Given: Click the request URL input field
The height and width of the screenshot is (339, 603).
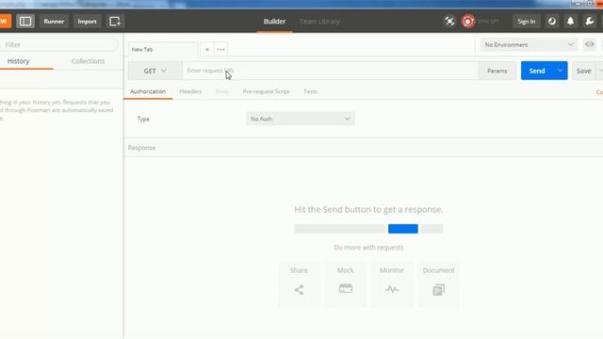Looking at the screenshot, I should [330, 71].
